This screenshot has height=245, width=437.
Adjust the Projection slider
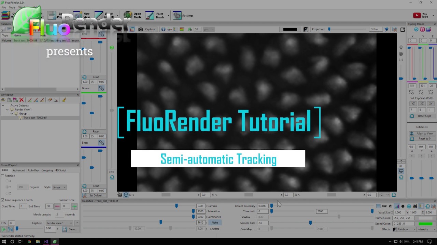click(x=347, y=29)
